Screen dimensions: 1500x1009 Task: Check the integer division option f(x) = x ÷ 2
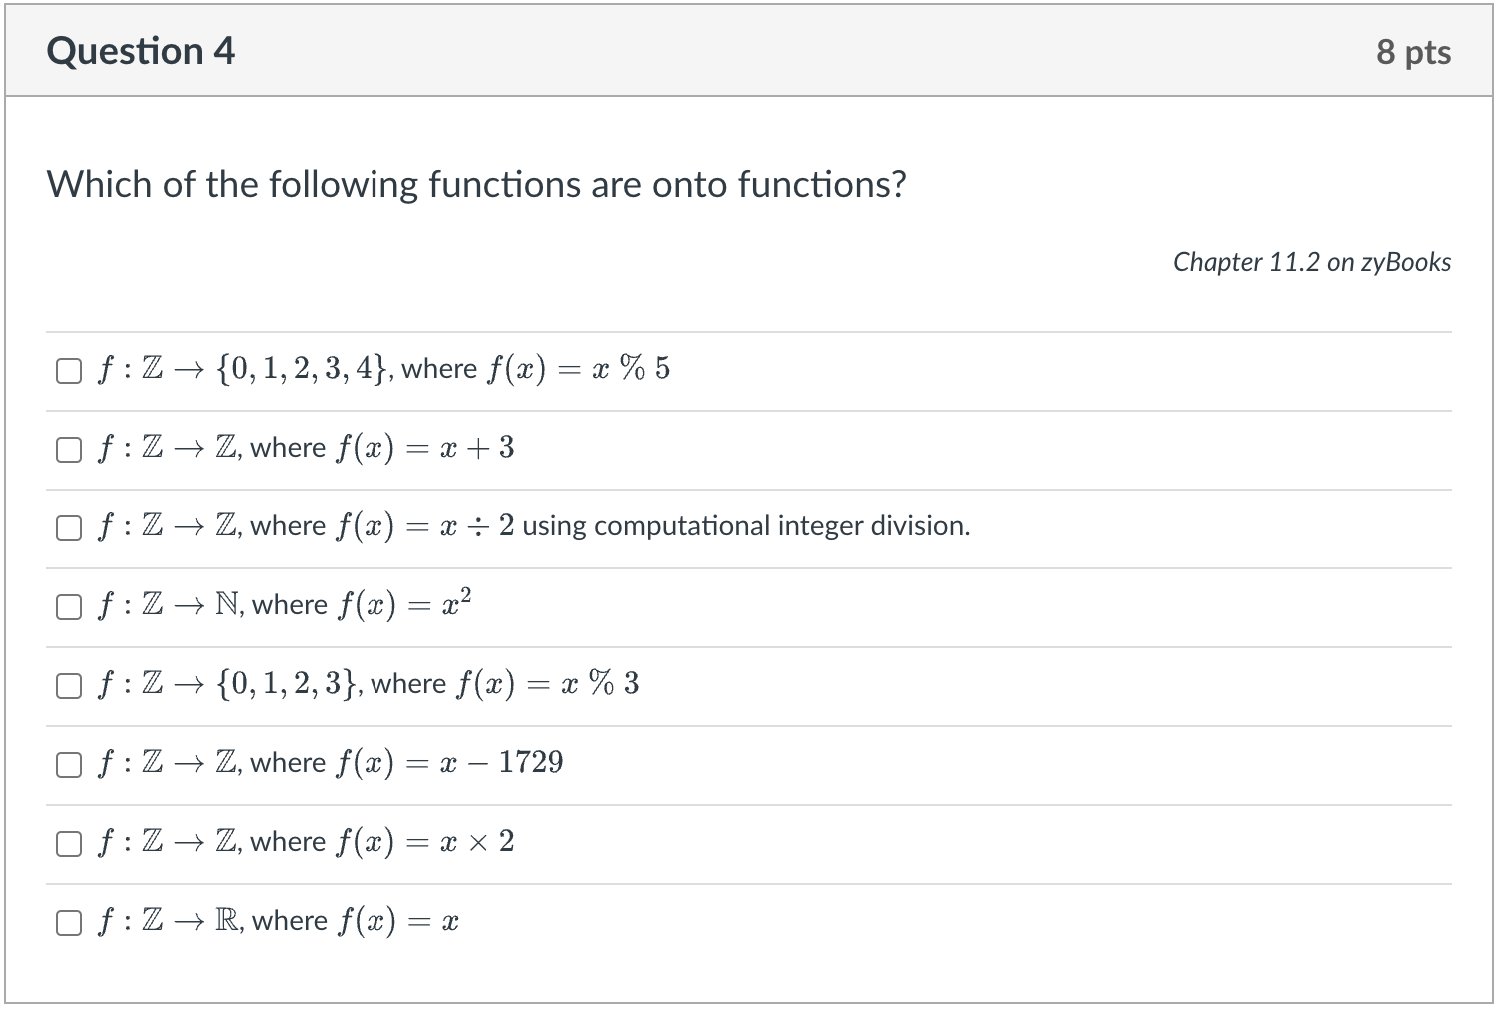point(69,527)
